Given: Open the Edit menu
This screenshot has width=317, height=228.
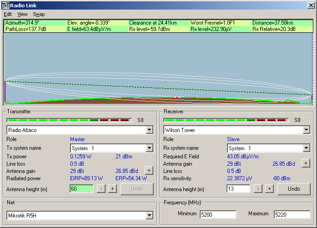Looking at the screenshot, I should coord(8,14).
